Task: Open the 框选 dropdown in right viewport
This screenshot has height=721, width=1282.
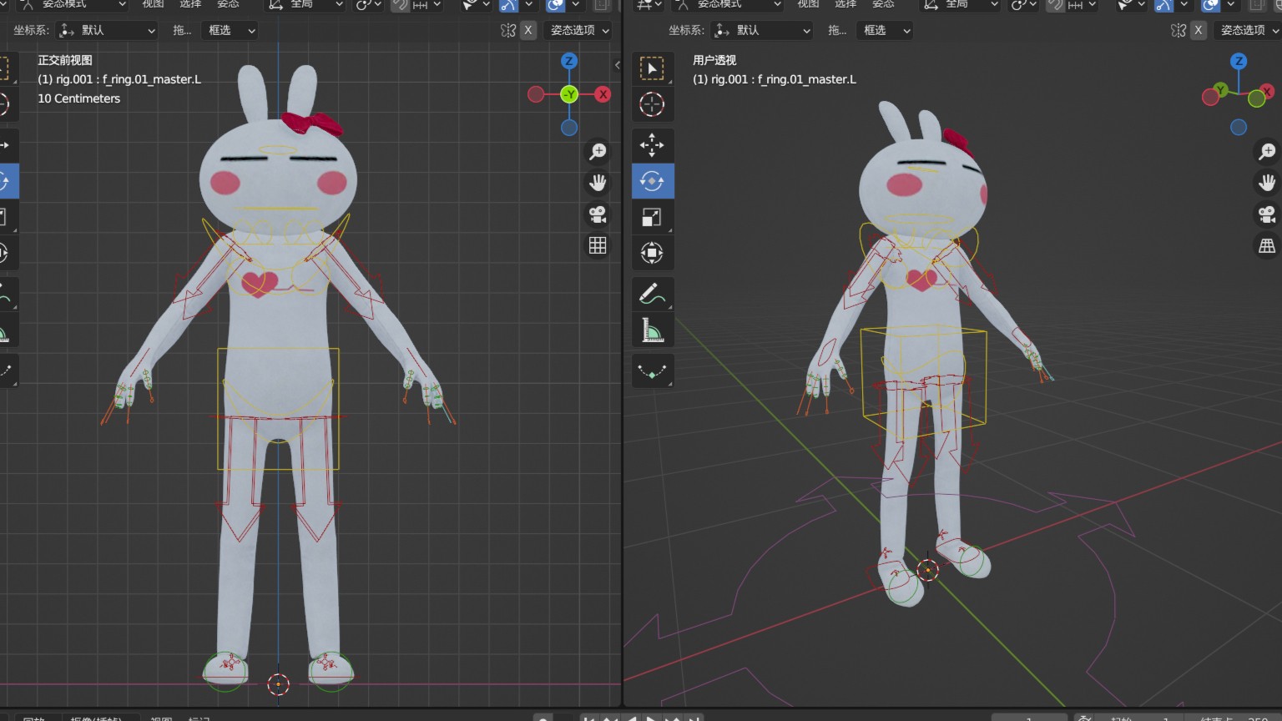Action: 885,30
